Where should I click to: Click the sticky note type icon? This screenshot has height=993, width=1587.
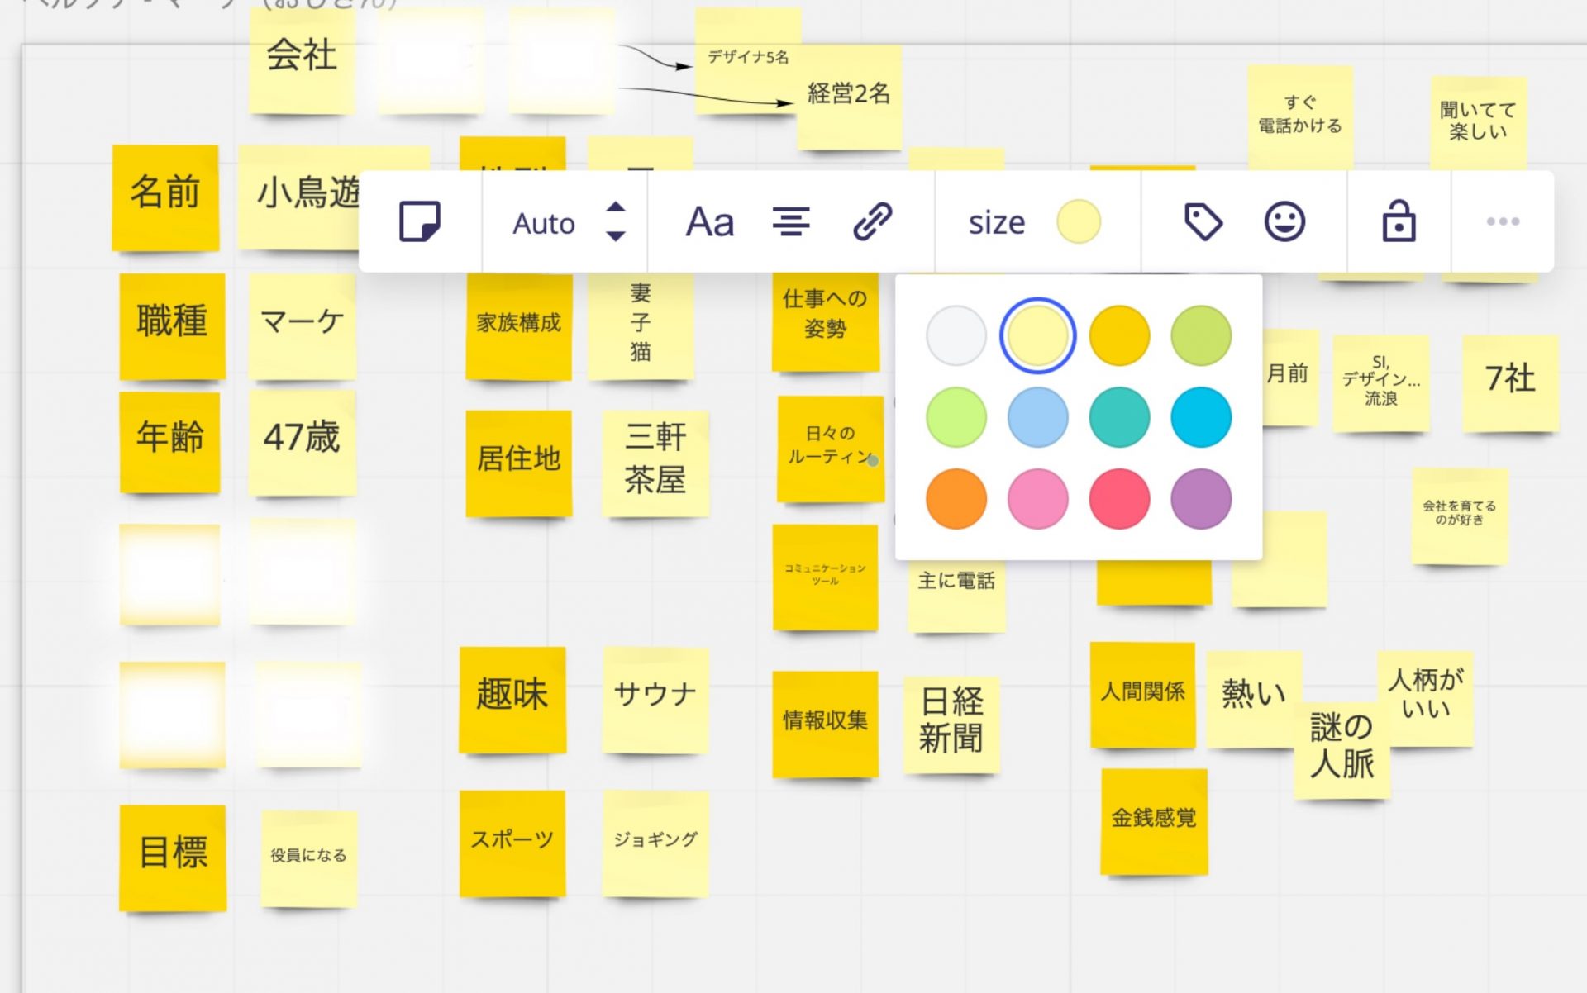coord(420,221)
